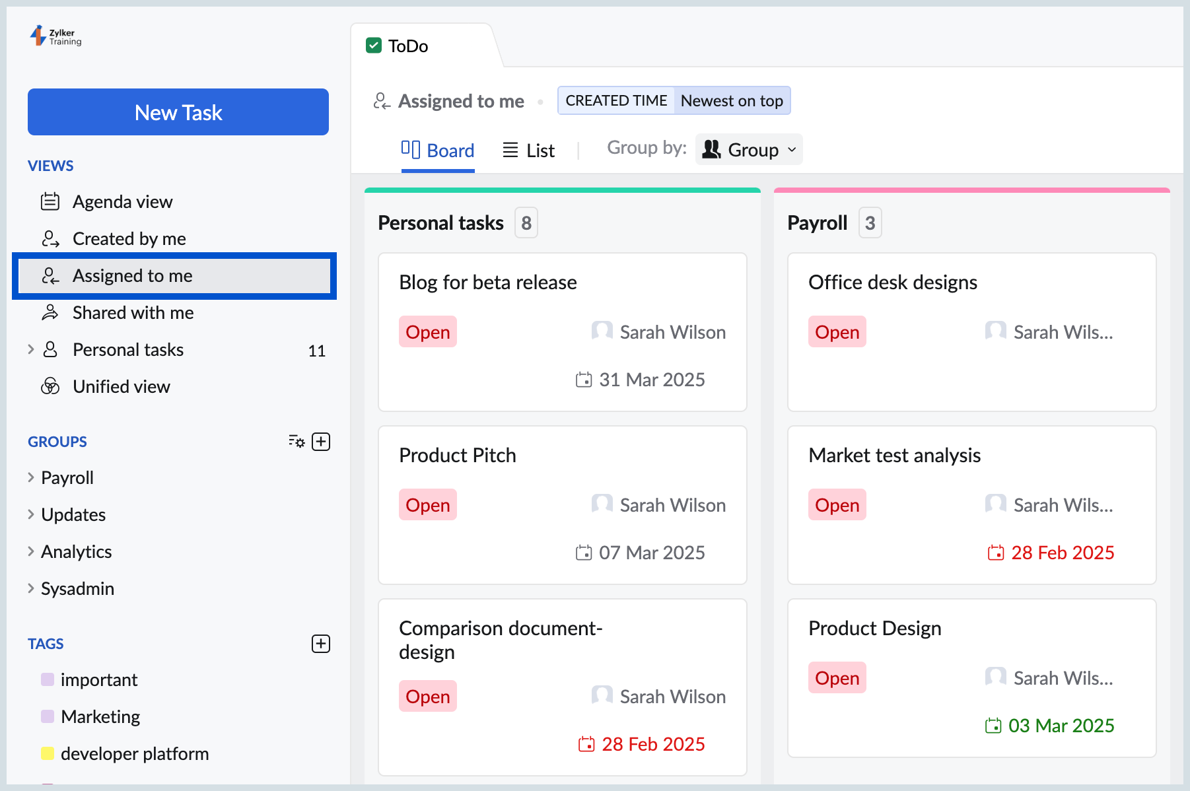
Task: Open the Sysadmin group
Action: click(78, 588)
